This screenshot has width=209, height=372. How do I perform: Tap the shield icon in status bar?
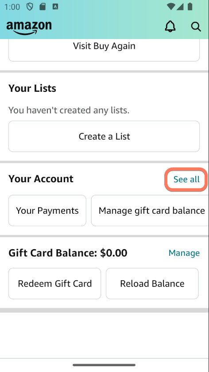point(30,7)
